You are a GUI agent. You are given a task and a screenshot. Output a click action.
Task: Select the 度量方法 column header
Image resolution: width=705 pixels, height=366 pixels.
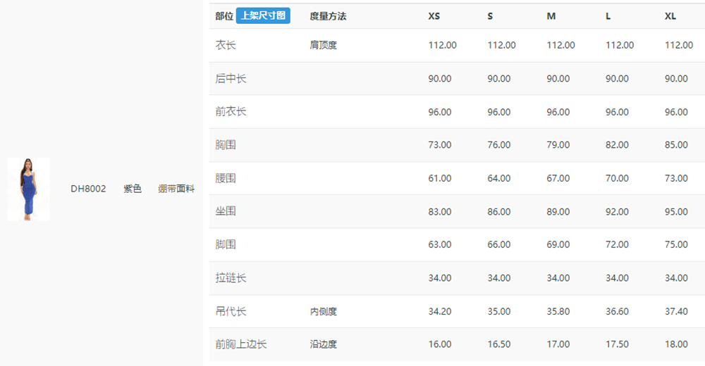[328, 16]
